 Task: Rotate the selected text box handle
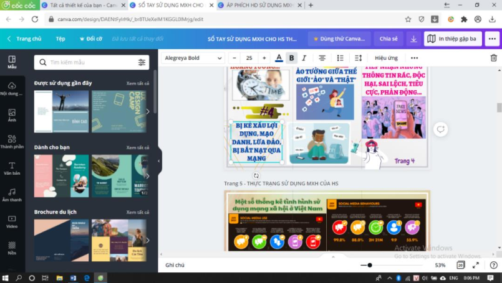tap(256, 175)
